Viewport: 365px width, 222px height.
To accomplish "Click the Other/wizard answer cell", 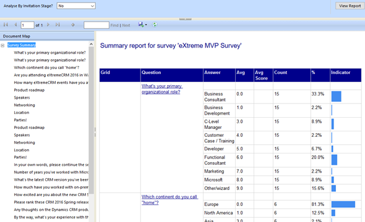I will tap(219, 188).
